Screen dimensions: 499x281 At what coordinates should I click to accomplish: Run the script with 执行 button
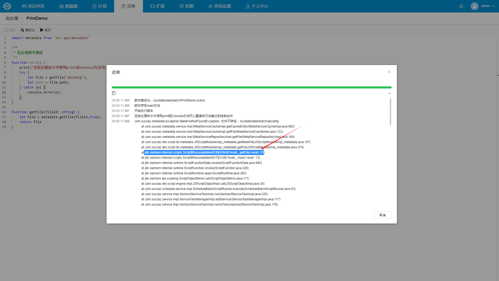click(45, 30)
